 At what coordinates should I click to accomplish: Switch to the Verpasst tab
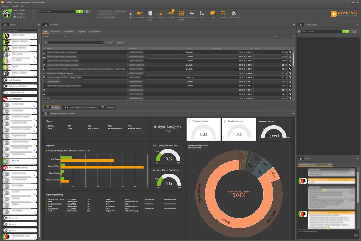click(81, 32)
